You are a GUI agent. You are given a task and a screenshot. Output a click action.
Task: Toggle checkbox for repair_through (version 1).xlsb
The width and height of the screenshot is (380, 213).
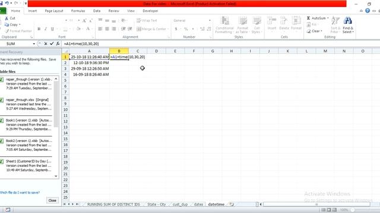tap(1, 79)
